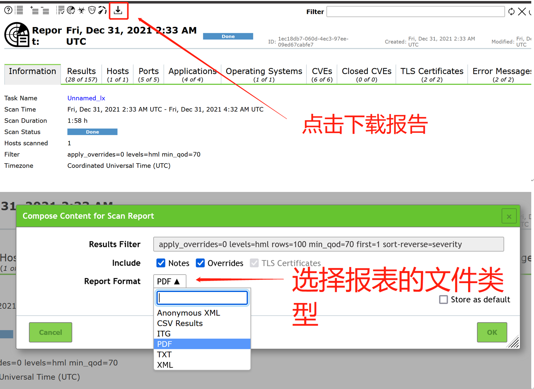The height and width of the screenshot is (389, 534).
Task: Click the report download icon
Action: pos(119,10)
